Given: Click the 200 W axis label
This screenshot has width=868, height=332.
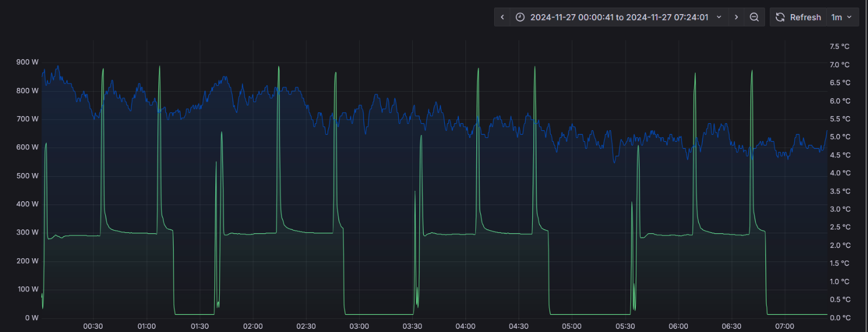Looking at the screenshot, I should tap(27, 261).
